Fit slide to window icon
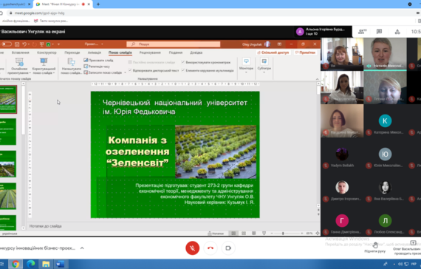The width and height of the screenshot is (421, 269). 318,234
